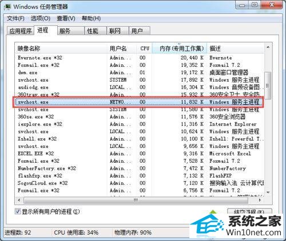Click the Task Manager title bar icon
The height and width of the screenshot is (241, 286).
click(7, 7)
